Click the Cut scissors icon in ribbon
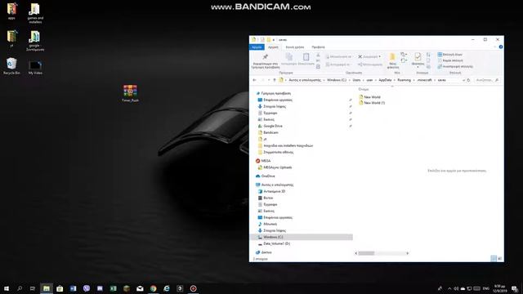The image size is (523, 294). tap(318, 55)
